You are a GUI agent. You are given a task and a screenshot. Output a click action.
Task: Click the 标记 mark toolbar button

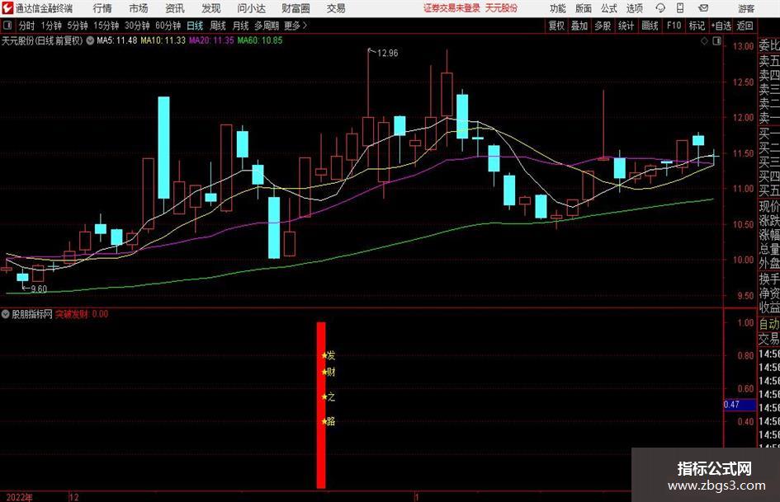(x=697, y=26)
